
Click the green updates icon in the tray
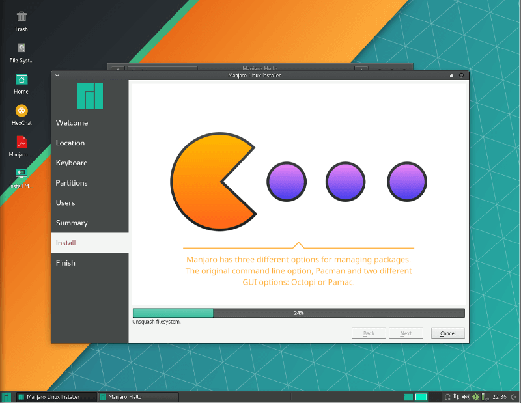coord(475,396)
